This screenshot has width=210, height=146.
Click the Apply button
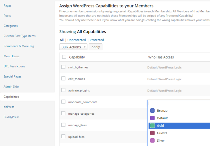[95, 47]
